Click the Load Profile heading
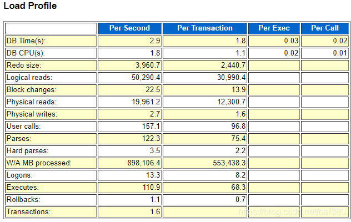Image resolution: width=351 pixels, height=222 pixels. (30, 6)
